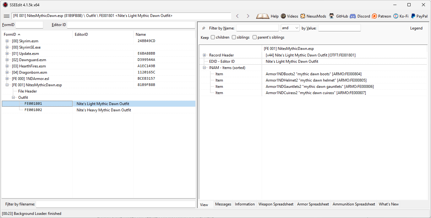Click the Help link
The width and height of the screenshot is (431, 218).
click(x=275, y=16)
